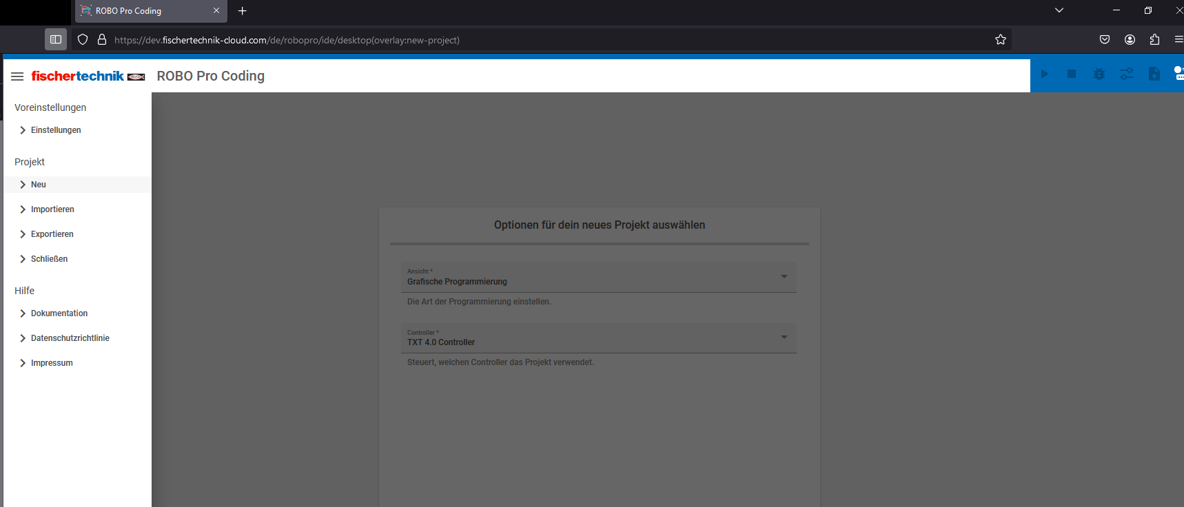1184x507 pixels.
Task: Open the Dokumentation link
Action: pos(59,313)
